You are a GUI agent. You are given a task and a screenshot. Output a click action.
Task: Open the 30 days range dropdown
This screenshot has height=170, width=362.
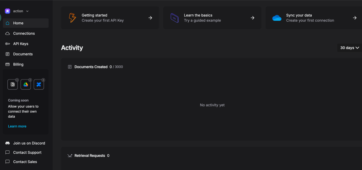pyautogui.click(x=349, y=48)
